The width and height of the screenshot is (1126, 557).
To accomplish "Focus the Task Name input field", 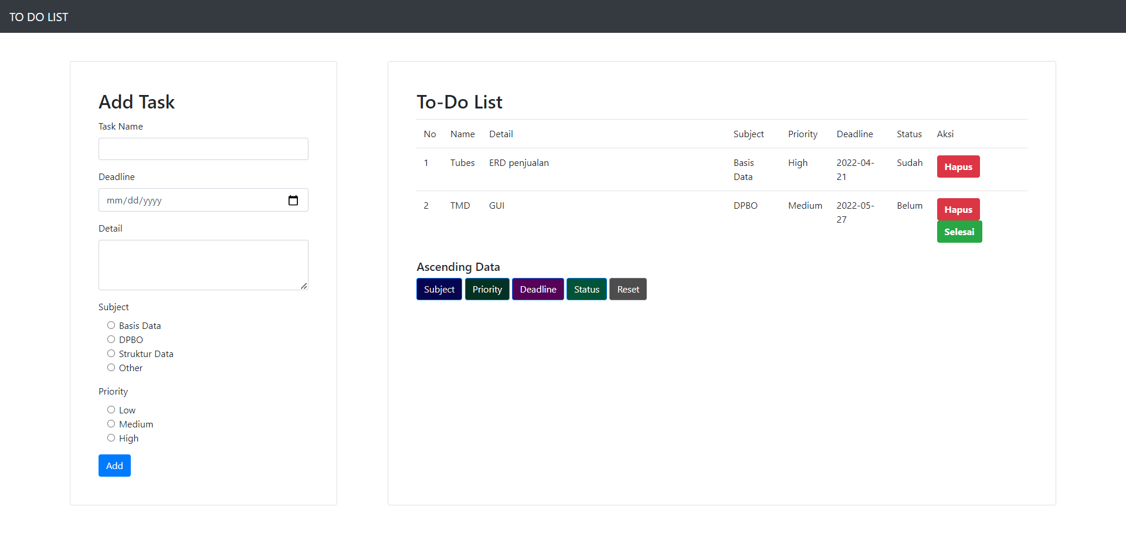I will click(204, 149).
